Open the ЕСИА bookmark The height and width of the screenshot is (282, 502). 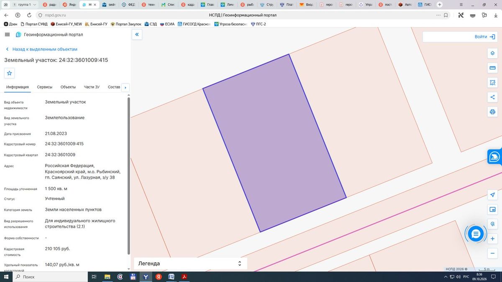click(x=167, y=24)
